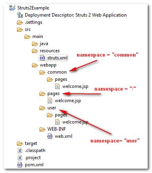Click the src folder icon

coord(20,29)
